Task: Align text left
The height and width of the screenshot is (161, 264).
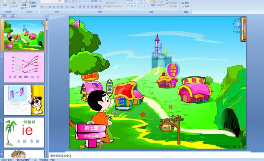Action: point(80,6)
